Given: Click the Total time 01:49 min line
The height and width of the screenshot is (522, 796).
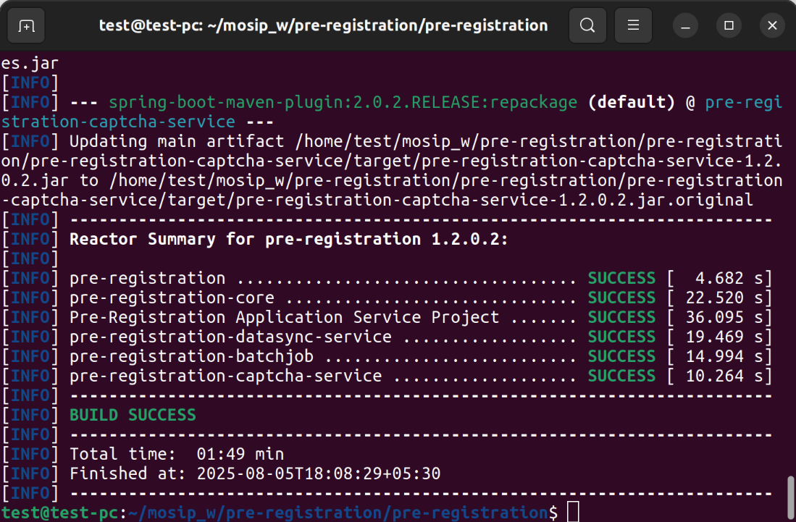Looking at the screenshot, I should [177, 454].
